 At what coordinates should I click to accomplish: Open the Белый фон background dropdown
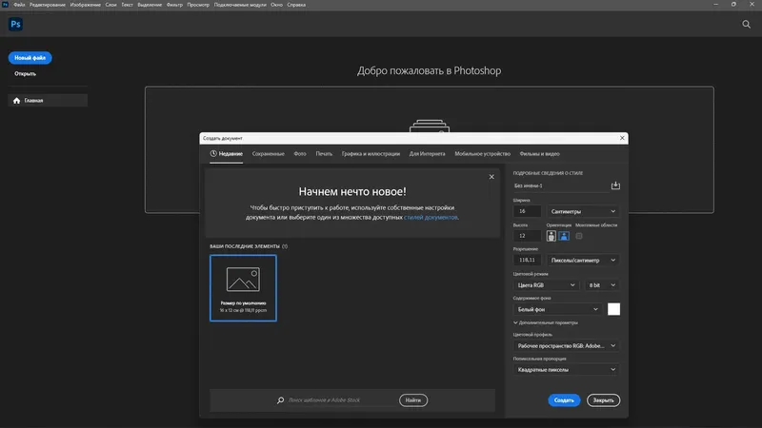tap(557, 309)
